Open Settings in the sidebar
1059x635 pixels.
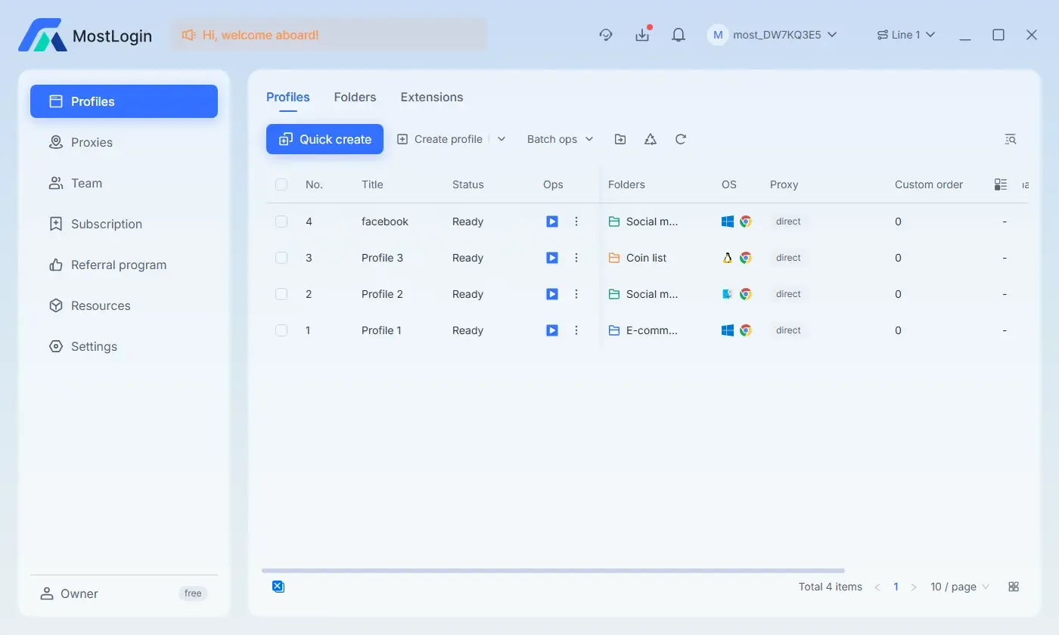[x=124, y=346]
